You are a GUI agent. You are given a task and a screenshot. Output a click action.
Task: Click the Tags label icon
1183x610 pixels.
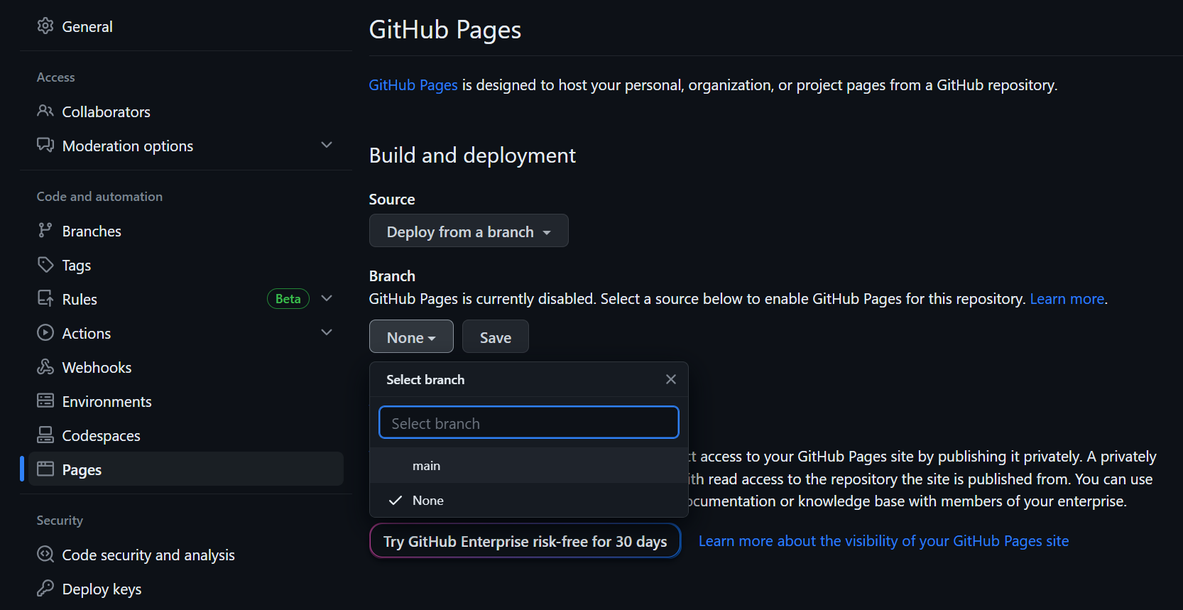(x=45, y=265)
